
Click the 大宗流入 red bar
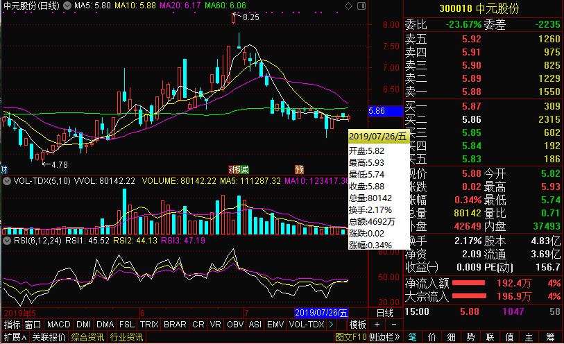[470, 296]
